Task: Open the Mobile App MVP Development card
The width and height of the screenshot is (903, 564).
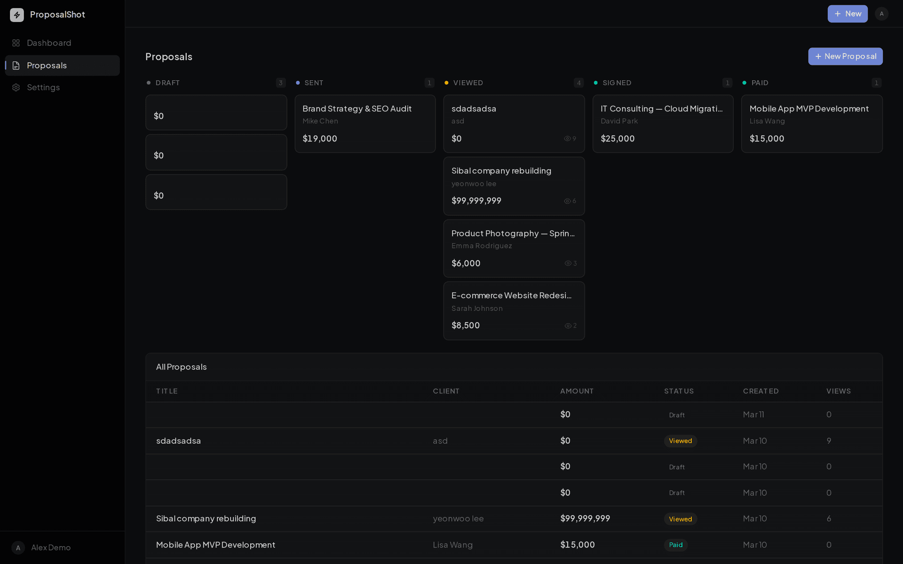Action: 812,124
